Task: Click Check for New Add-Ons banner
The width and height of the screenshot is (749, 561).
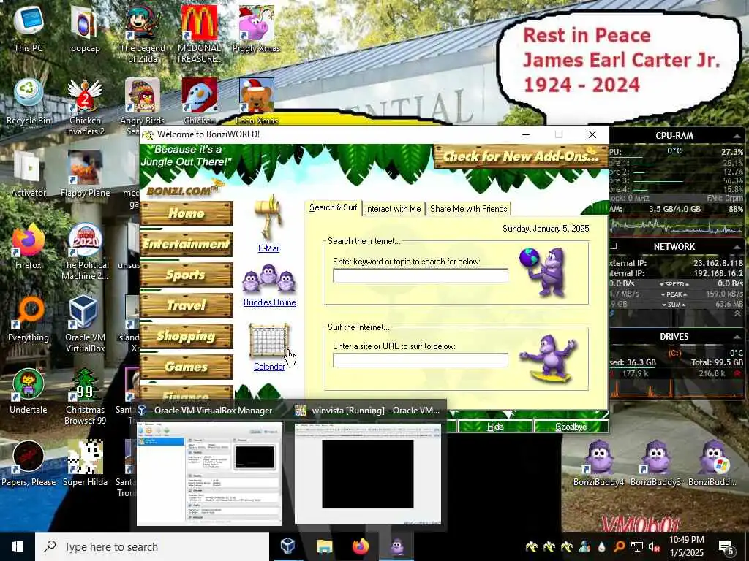Action: point(521,156)
